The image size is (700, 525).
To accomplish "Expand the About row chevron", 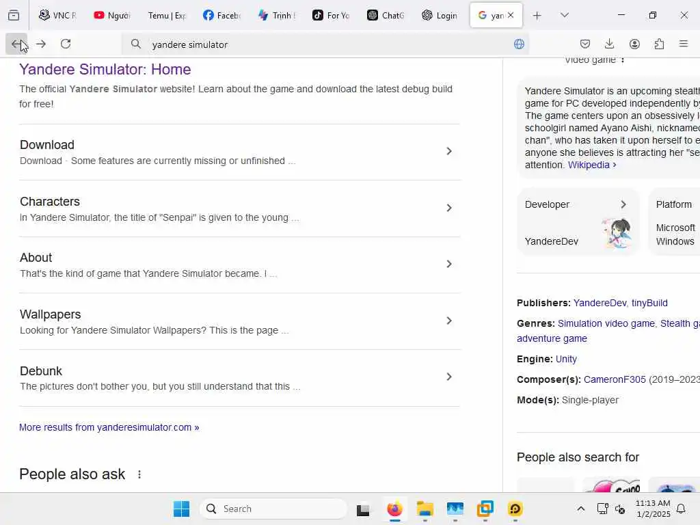I will pyautogui.click(x=449, y=265).
